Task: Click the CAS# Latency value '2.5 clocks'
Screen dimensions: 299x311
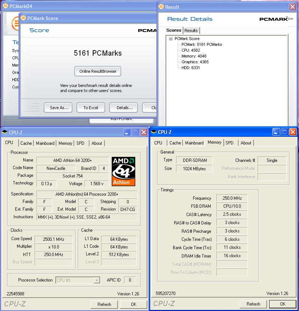Action: point(232,214)
